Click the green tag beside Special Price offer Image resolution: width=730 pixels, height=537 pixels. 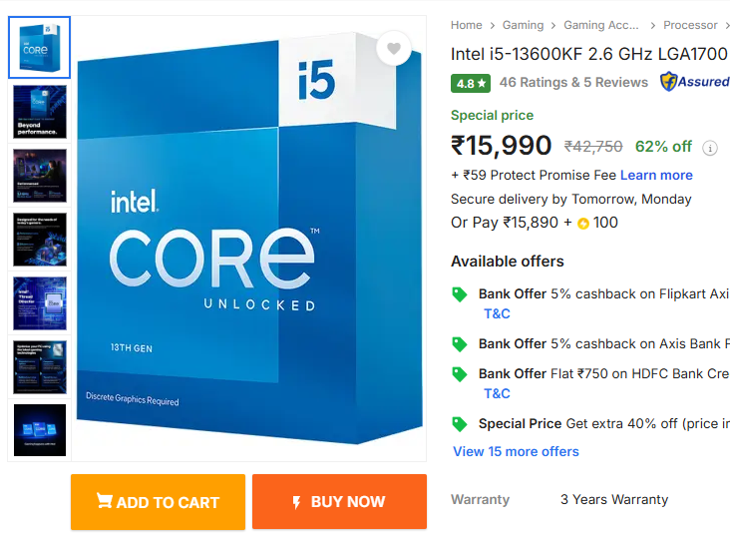460,424
